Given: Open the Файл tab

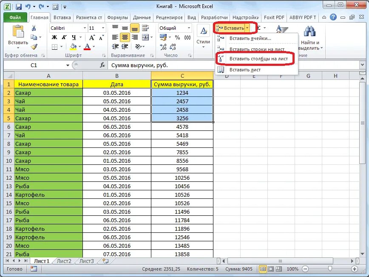Looking at the screenshot, I should tap(15, 17).
